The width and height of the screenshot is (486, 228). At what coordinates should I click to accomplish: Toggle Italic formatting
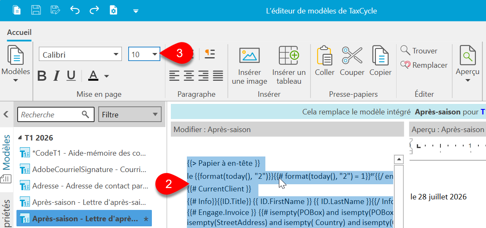click(x=57, y=76)
